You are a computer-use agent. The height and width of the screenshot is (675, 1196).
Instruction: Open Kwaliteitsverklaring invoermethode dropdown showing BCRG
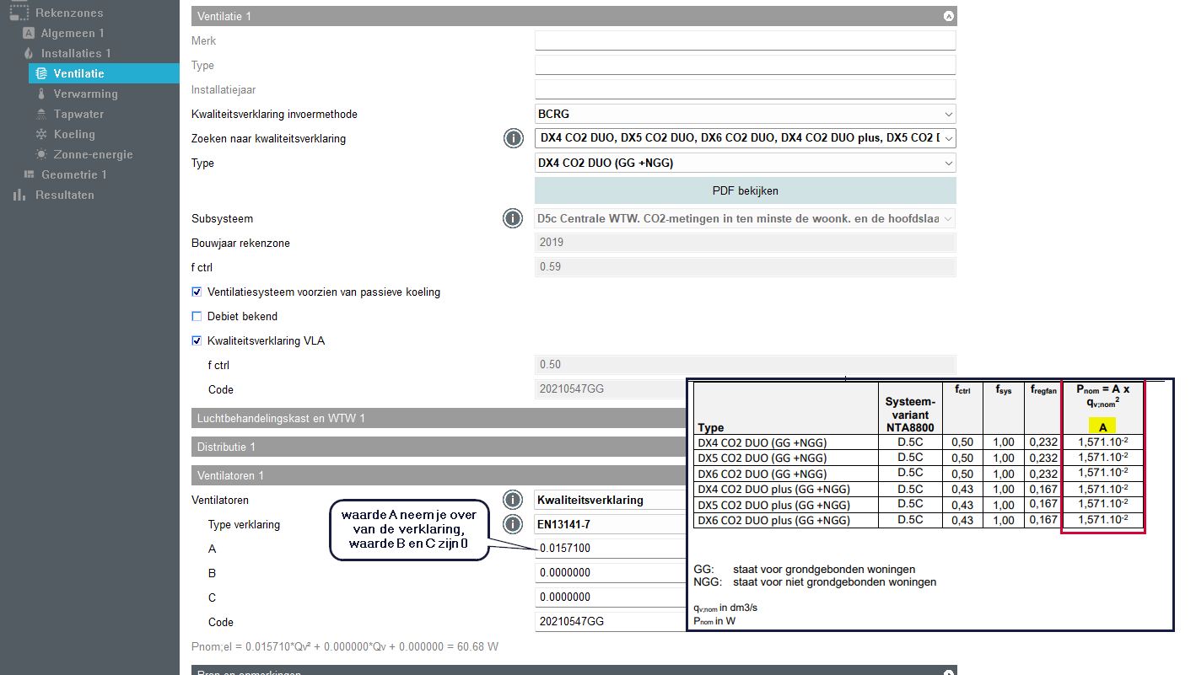coord(745,114)
